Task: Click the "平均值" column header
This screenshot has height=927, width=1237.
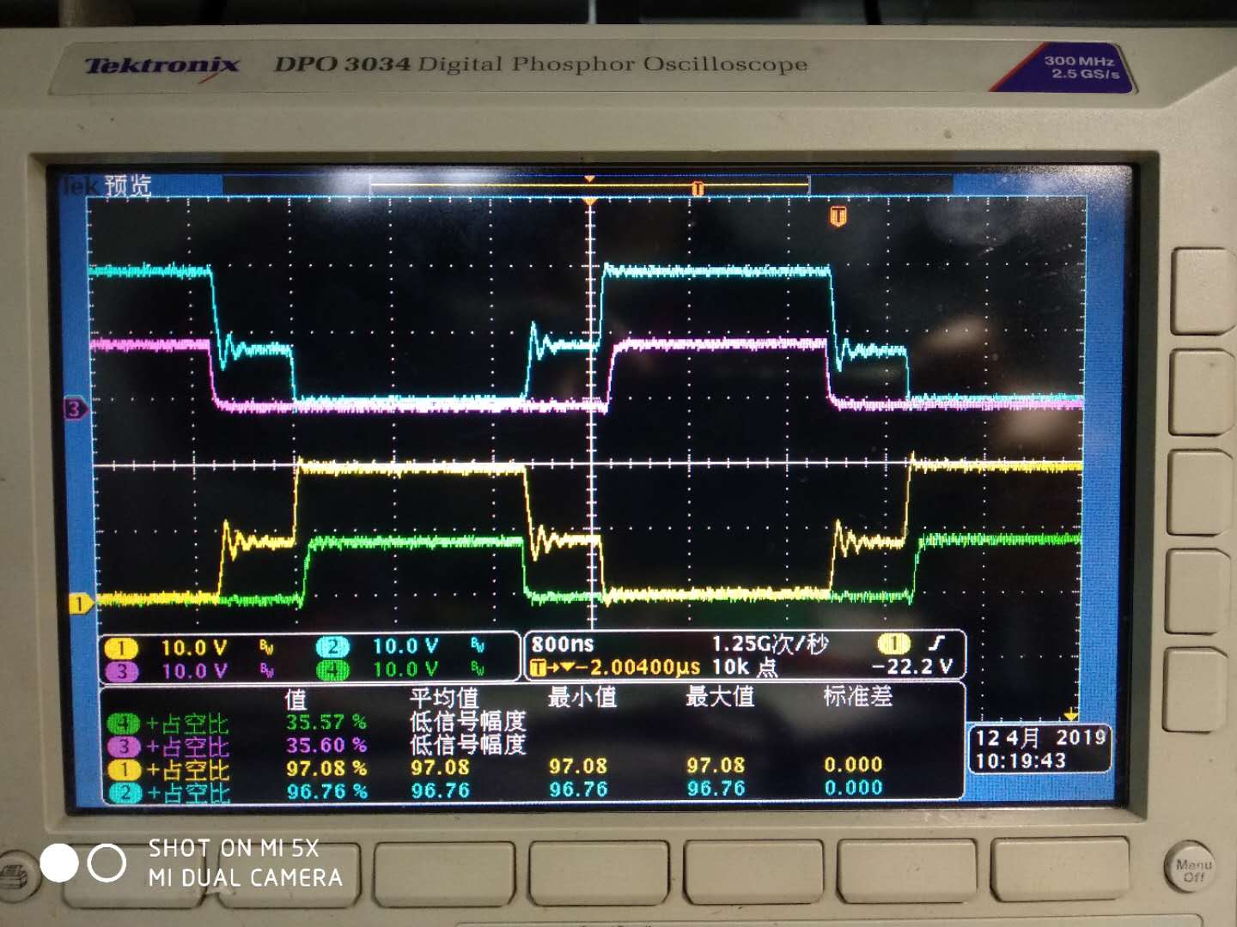Action: (443, 697)
